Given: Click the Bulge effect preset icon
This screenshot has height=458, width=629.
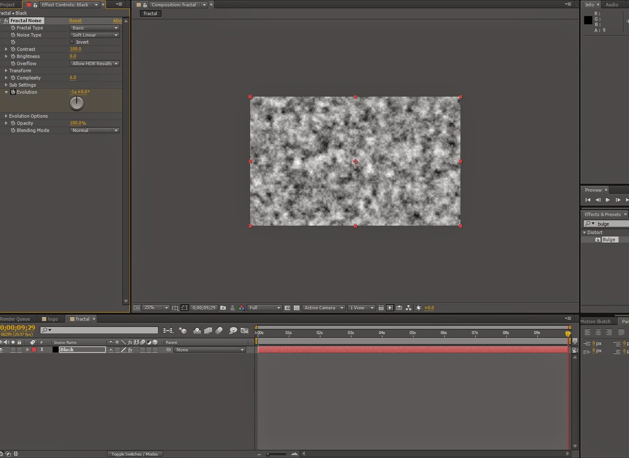Looking at the screenshot, I should pos(597,240).
